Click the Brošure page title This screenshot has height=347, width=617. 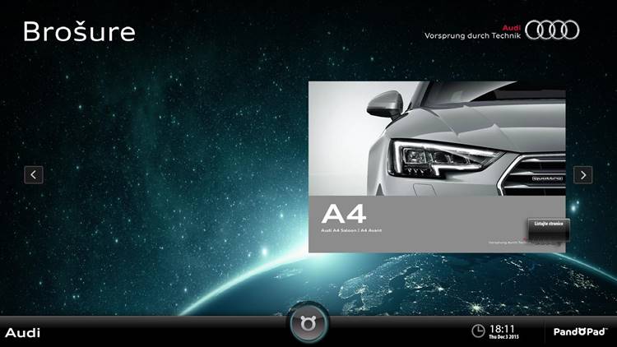79,32
